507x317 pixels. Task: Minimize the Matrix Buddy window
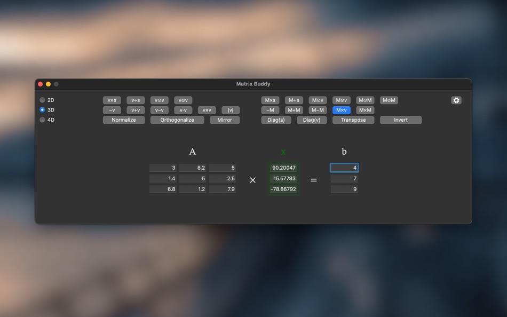(x=48, y=84)
